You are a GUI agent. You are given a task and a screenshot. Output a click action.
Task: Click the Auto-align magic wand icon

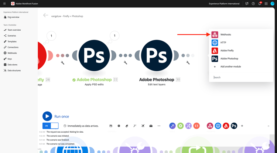tap(135, 126)
